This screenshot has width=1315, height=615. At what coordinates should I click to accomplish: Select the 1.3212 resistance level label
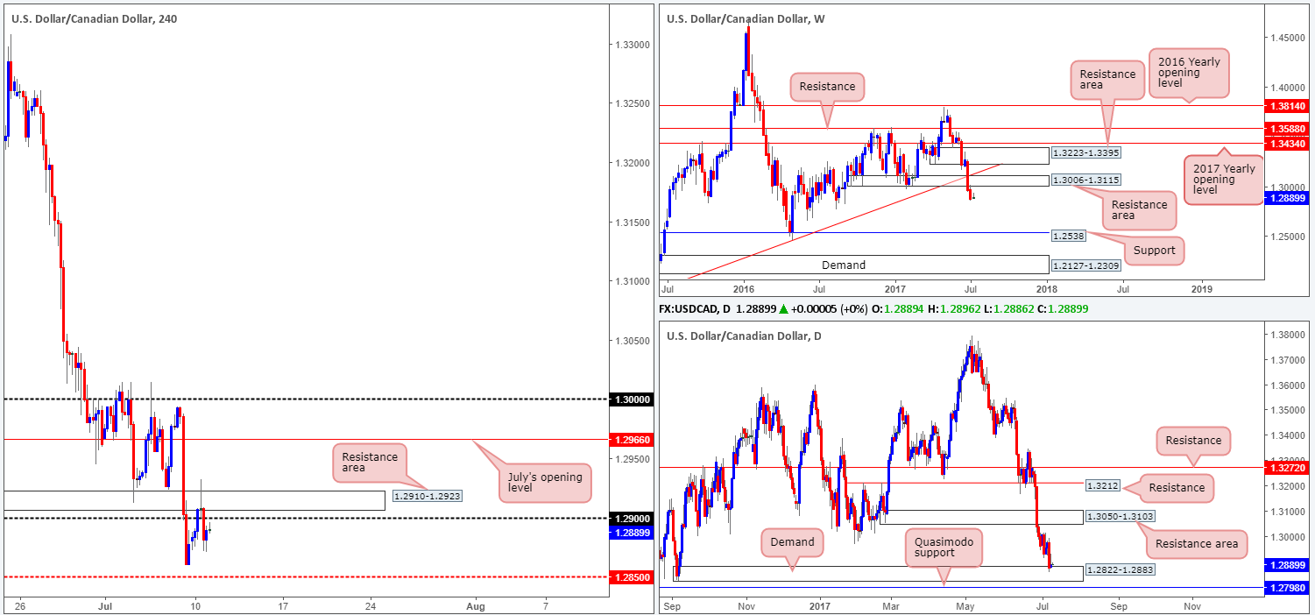(x=1104, y=484)
